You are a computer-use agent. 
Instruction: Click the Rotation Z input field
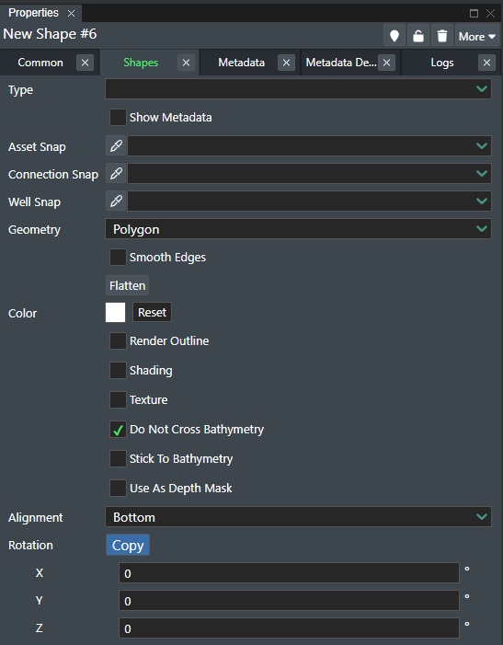pyautogui.click(x=289, y=628)
